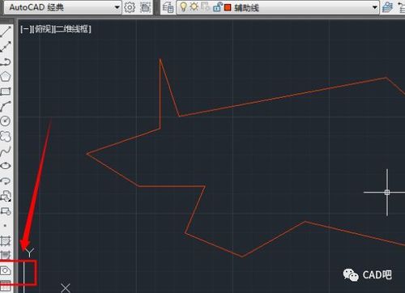Click the 辅助线 layer name
This screenshot has height=293, width=405.
[246, 8]
